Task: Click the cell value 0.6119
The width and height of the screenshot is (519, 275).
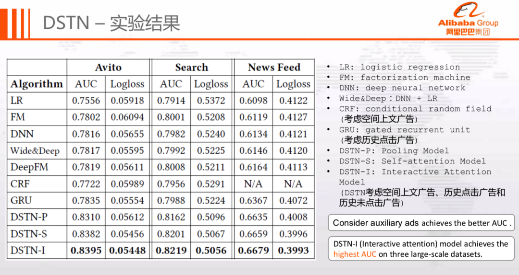Action: 253,117
